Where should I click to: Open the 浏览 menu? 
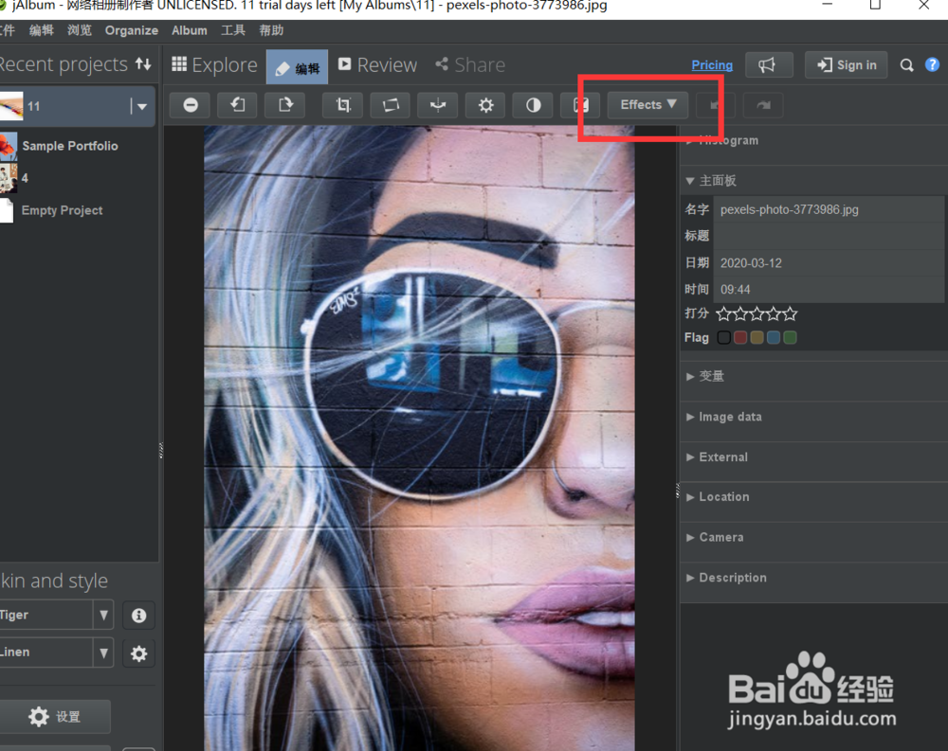point(80,30)
